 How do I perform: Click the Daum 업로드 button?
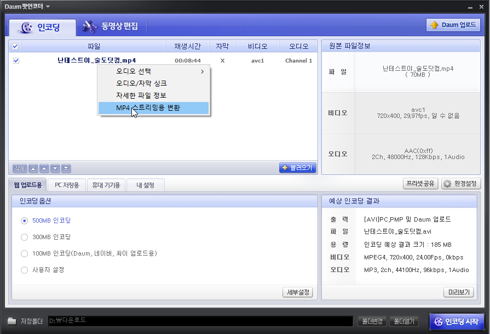pyautogui.click(x=453, y=25)
